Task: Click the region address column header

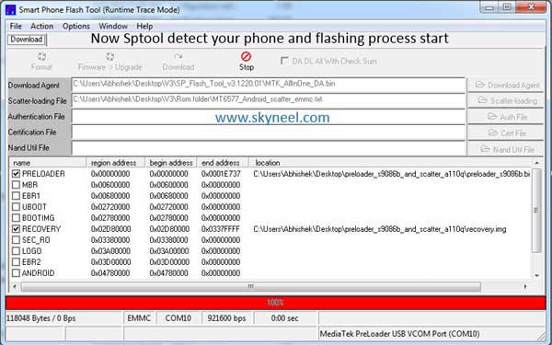Action: 116,163
